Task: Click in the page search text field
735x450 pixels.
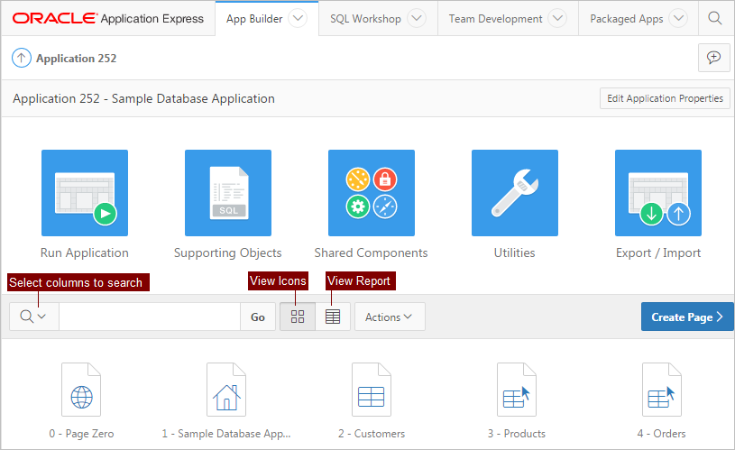Action: click(x=149, y=317)
